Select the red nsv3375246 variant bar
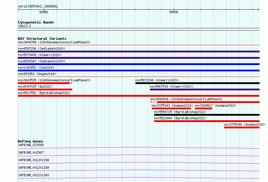 pyautogui.click(x=242, y=127)
